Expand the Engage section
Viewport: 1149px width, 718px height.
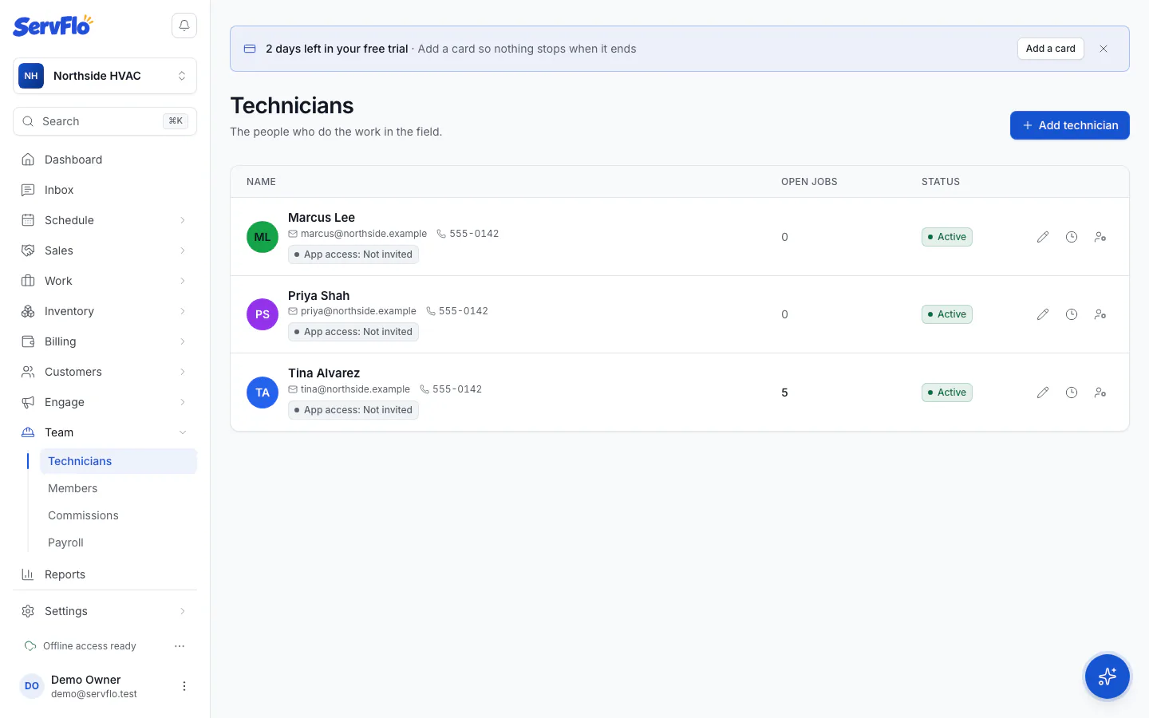(105, 402)
